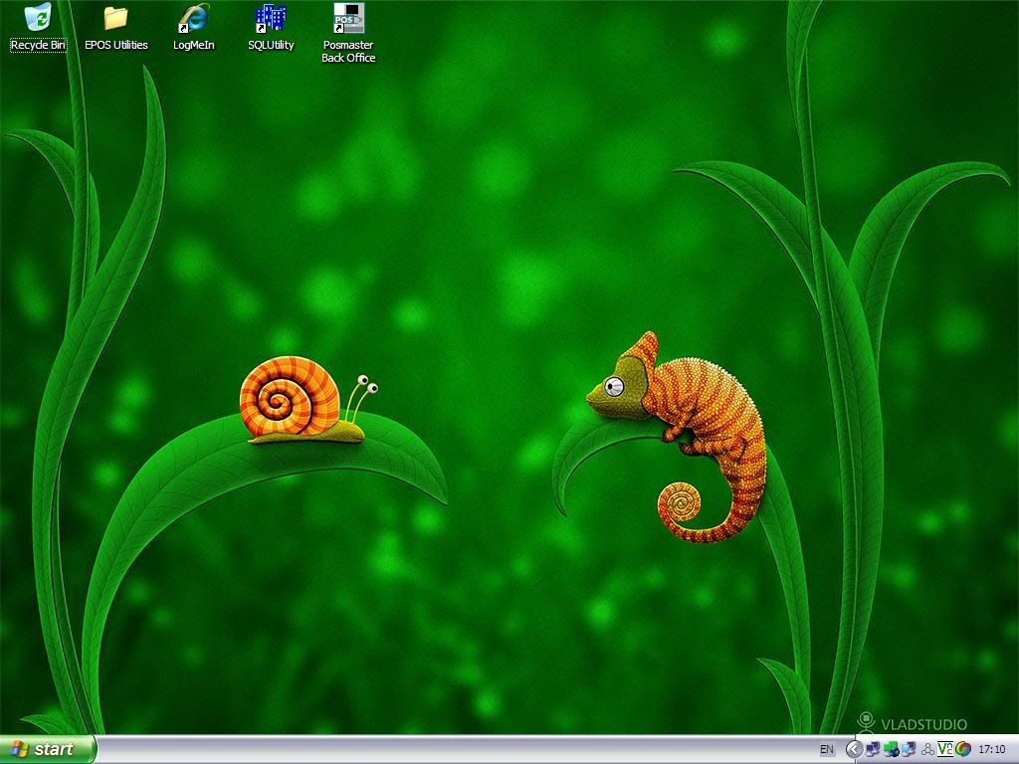Select the Posmaster Back Office shortcut
Screen dimensions: 1019x764
[348, 33]
